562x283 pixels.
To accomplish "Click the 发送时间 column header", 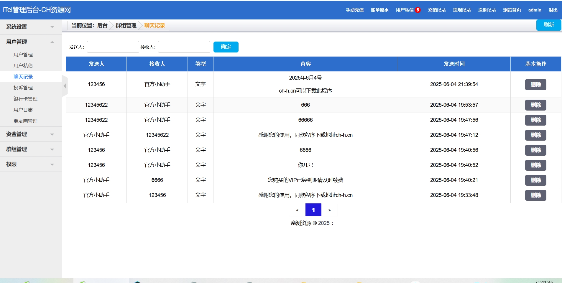I will point(454,64).
